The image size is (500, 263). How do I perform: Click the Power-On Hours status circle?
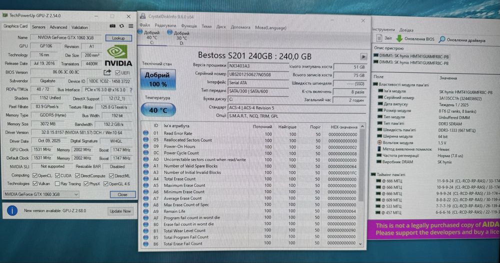145,146
